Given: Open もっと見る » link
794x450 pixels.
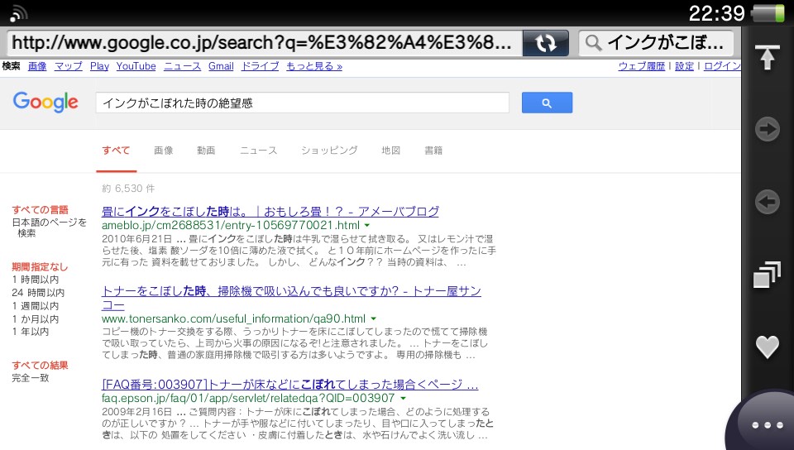Looking at the screenshot, I should tap(314, 66).
